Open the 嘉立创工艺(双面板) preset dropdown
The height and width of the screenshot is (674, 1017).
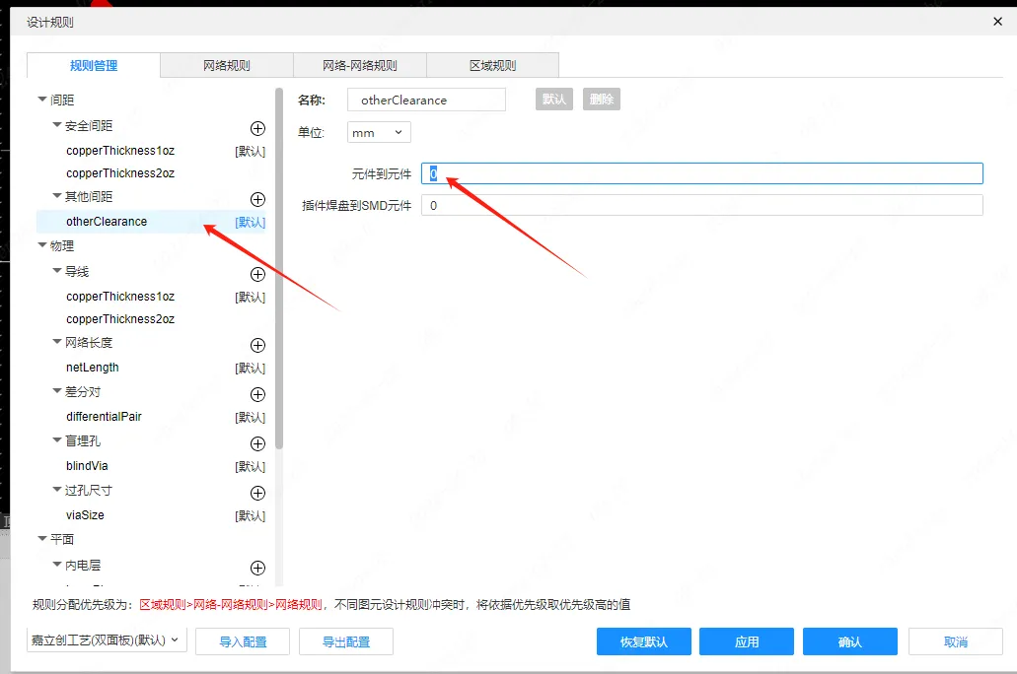(x=106, y=640)
